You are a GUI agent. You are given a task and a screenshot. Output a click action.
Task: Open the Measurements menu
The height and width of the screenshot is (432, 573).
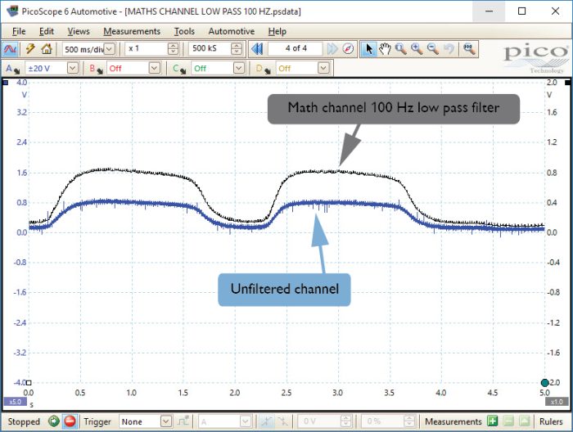pyautogui.click(x=132, y=31)
